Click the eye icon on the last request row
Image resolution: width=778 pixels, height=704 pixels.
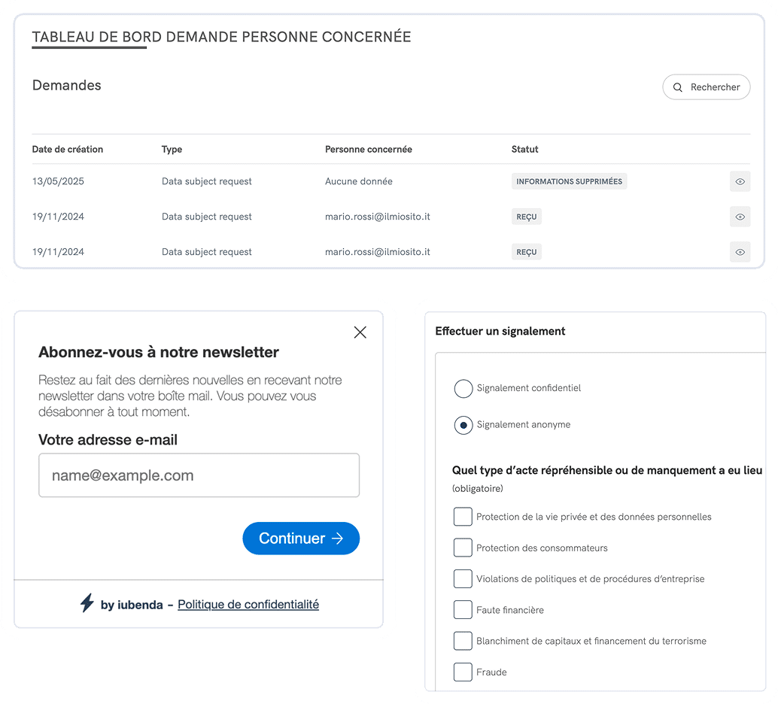pos(740,252)
